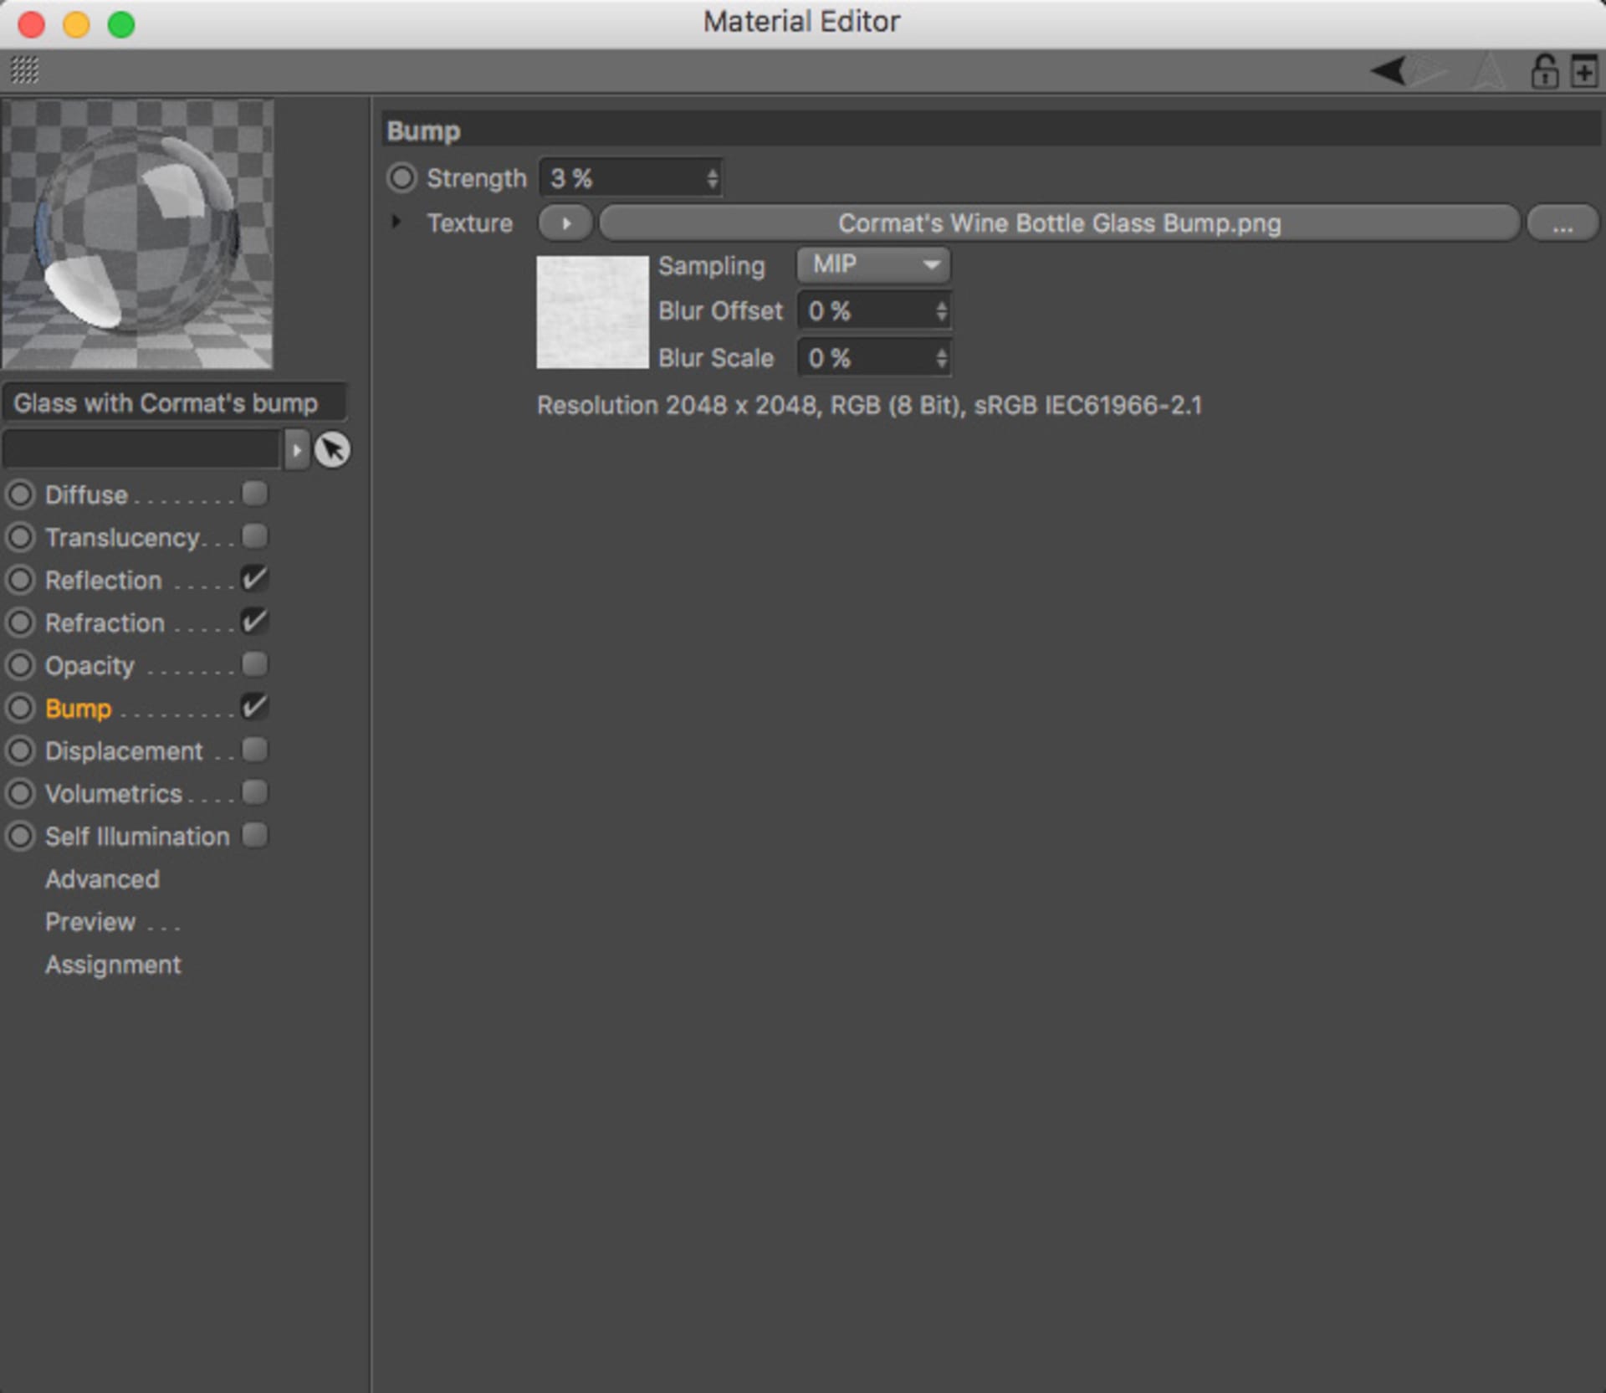This screenshot has height=1393, width=1606.
Task: Open the Preview settings page
Action: [90, 921]
